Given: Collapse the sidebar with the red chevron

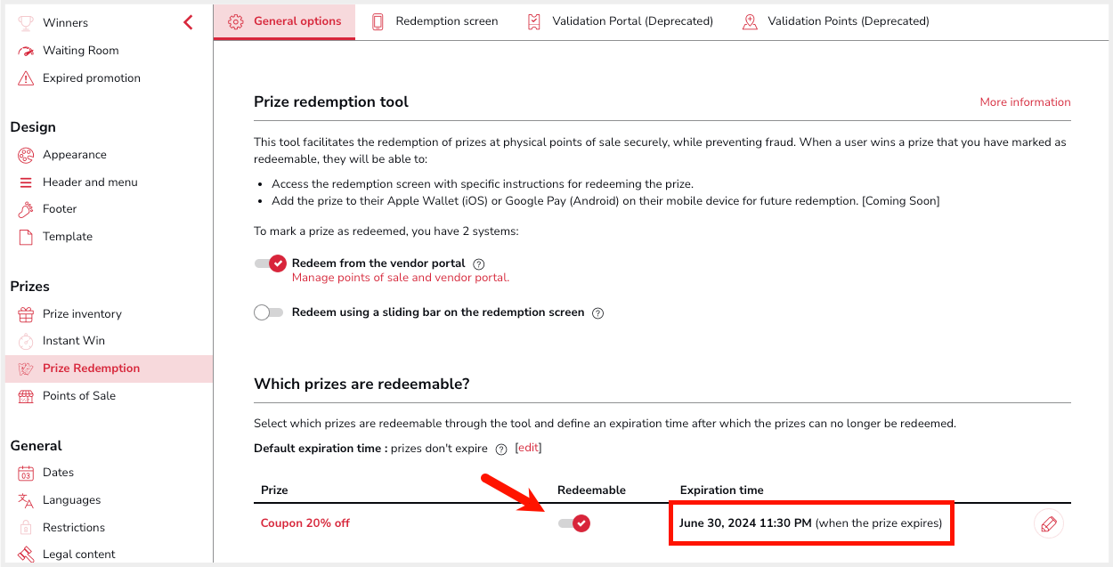Looking at the screenshot, I should (x=188, y=22).
